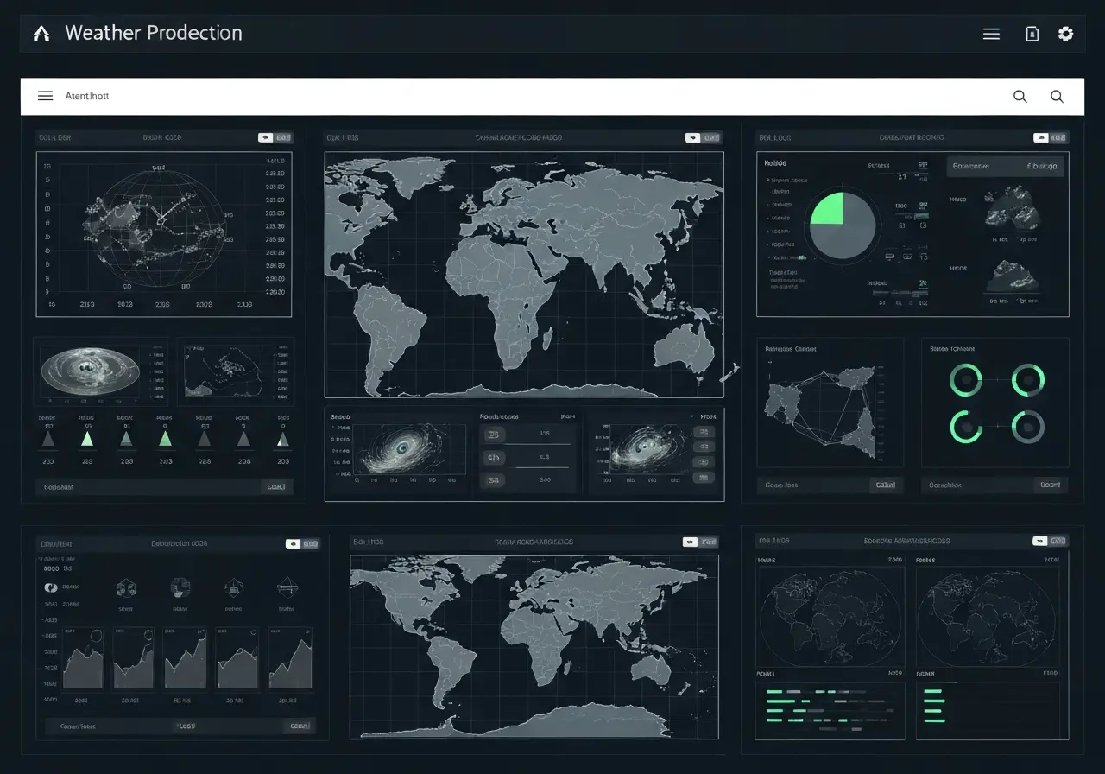Viewport: 1105px width, 774px height.
Task: Open the network map thumbnail with connected regions
Action: (x=830, y=402)
